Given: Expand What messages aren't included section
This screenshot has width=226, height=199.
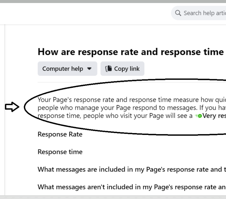Looking at the screenshot, I should point(132,187).
